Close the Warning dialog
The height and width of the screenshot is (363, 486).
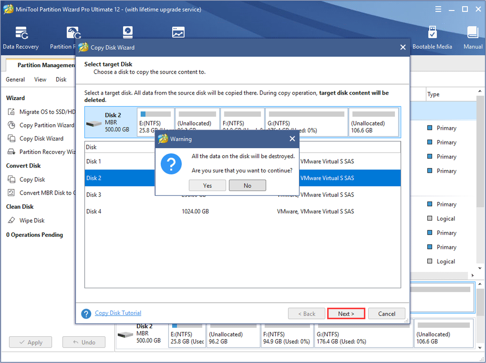click(x=292, y=139)
